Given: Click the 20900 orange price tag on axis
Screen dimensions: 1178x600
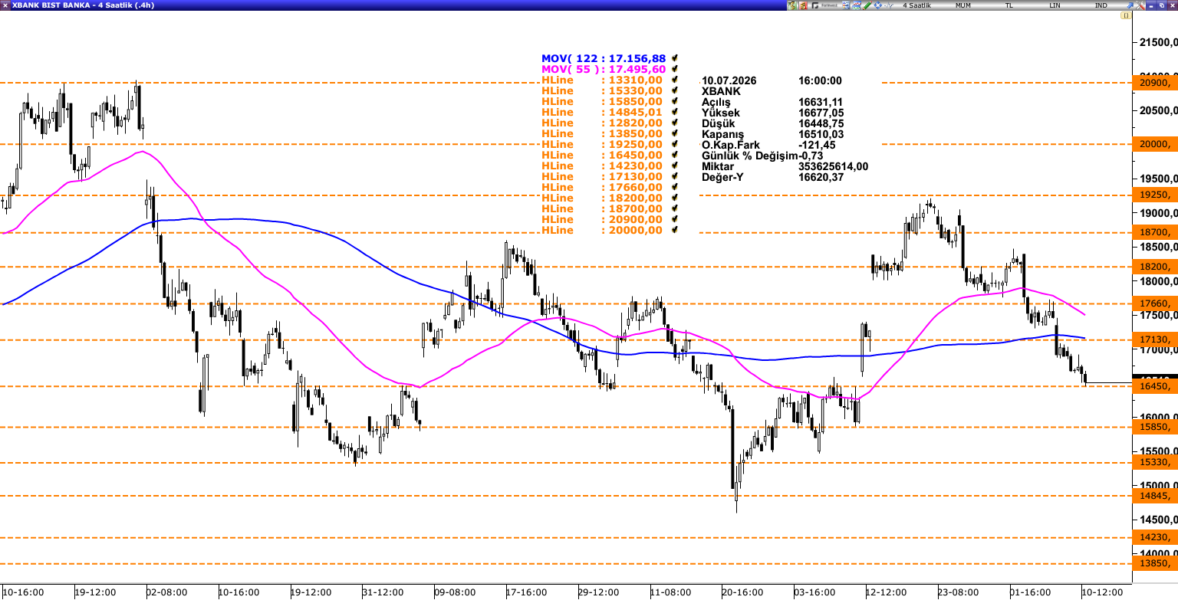Looking at the screenshot, I should [1155, 83].
